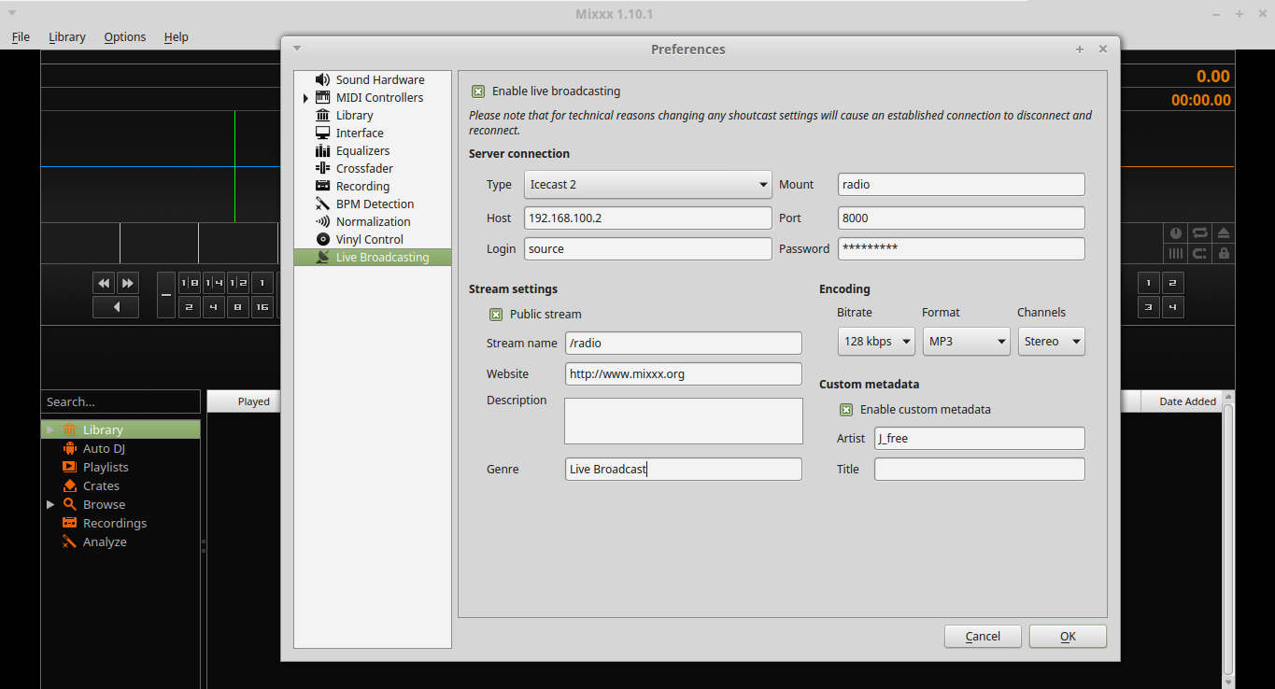Open the File menu

coord(21,37)
